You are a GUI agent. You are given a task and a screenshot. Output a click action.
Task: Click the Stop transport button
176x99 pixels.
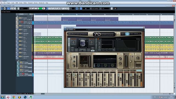[x=37, y=9]
